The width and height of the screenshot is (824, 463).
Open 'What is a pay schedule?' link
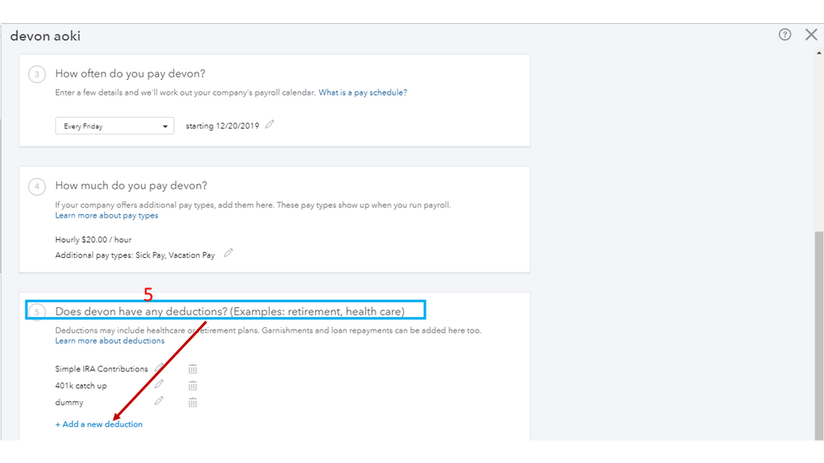[362, 92]
